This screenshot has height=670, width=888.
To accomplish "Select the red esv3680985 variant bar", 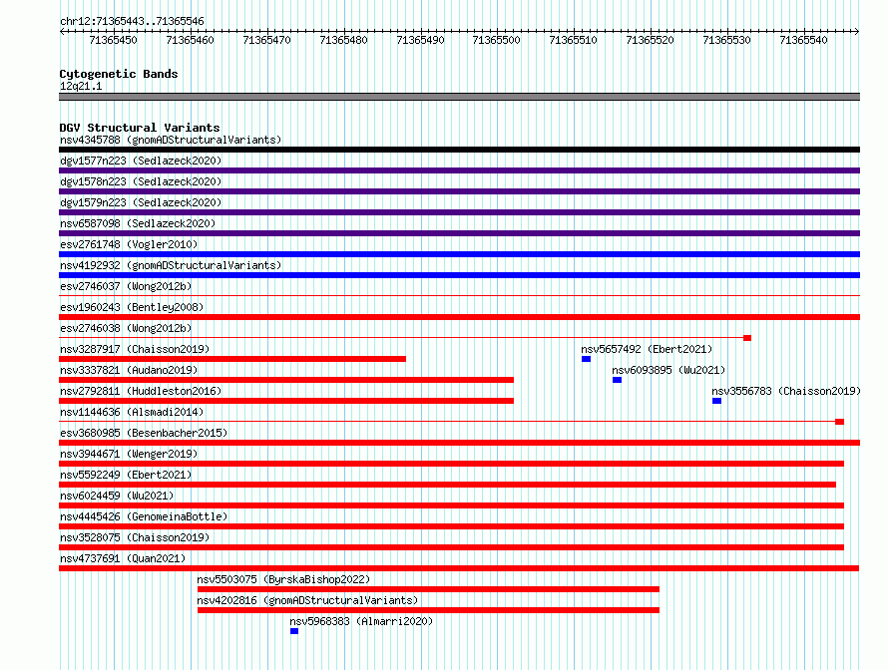I will tap(459, 443).
